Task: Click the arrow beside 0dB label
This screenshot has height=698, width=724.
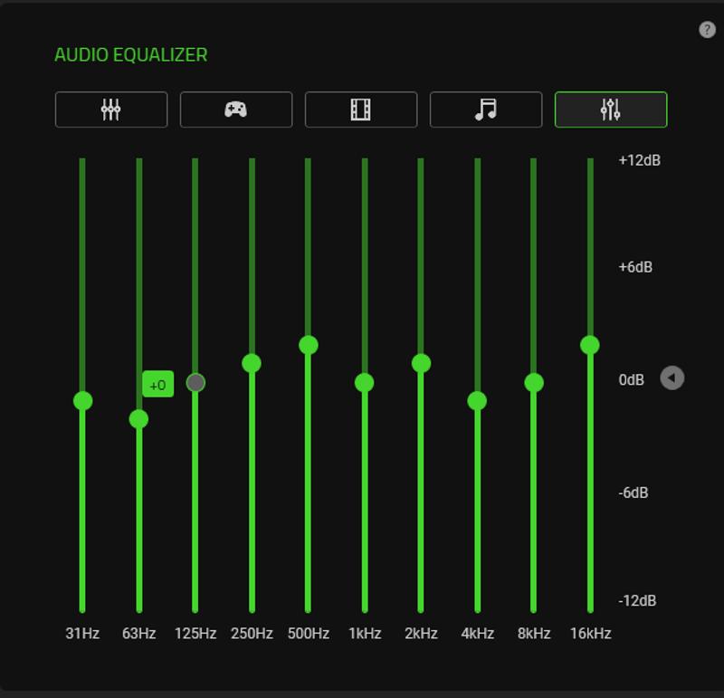Action: click(672, 378)
